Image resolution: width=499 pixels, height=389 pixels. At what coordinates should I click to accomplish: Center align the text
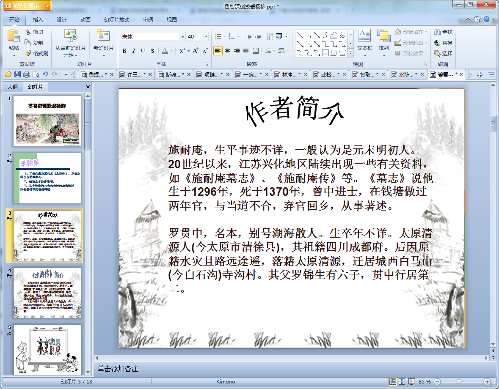pyautogui.click(x=227, y=51)
